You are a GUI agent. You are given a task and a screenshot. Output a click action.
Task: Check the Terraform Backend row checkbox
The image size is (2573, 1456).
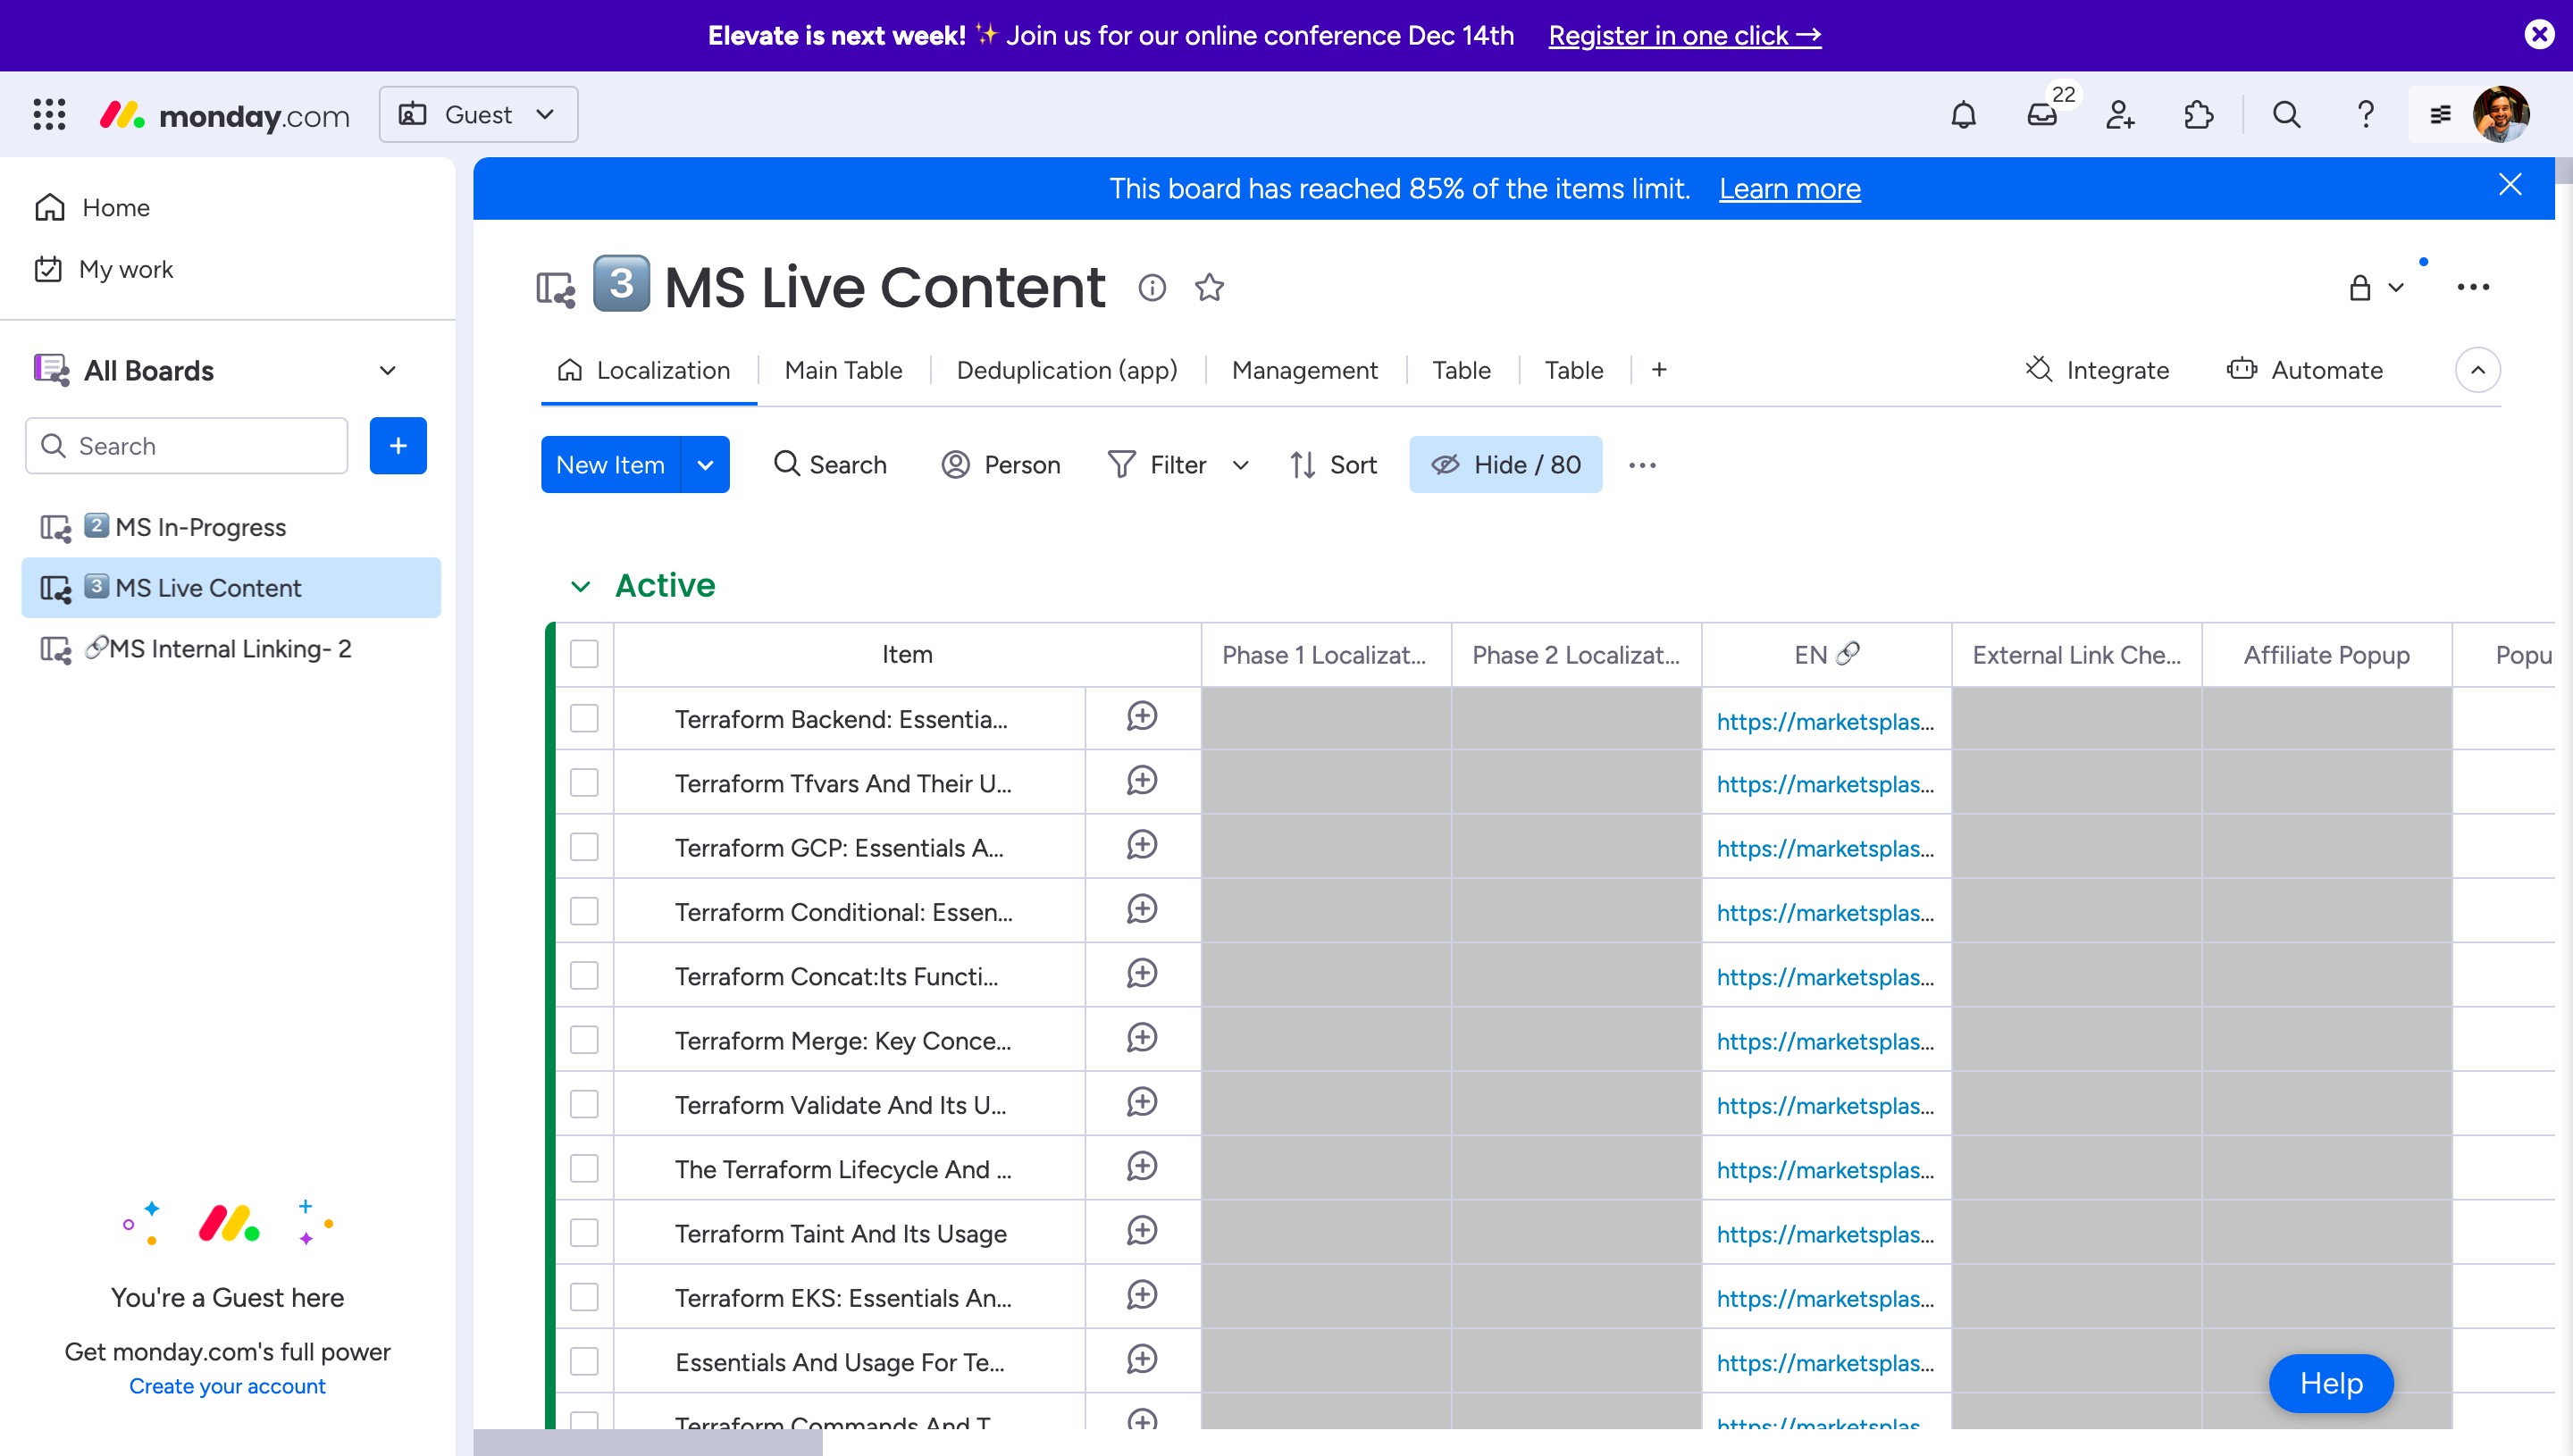[x=584, y=718]
